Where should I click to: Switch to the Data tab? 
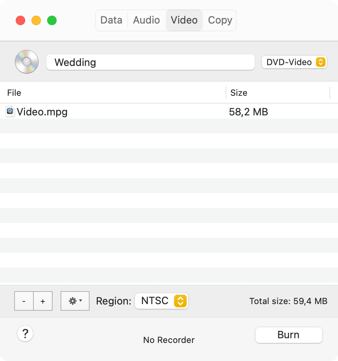click(111, 20)
